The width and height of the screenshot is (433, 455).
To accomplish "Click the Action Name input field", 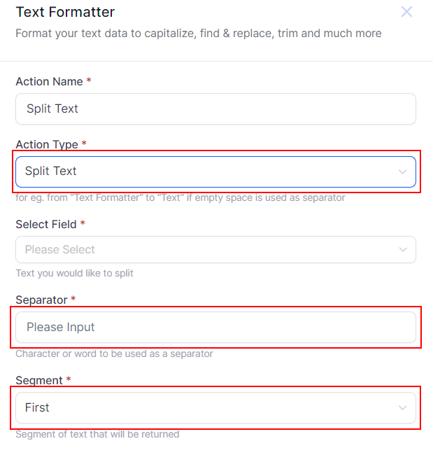I will 215,109.
